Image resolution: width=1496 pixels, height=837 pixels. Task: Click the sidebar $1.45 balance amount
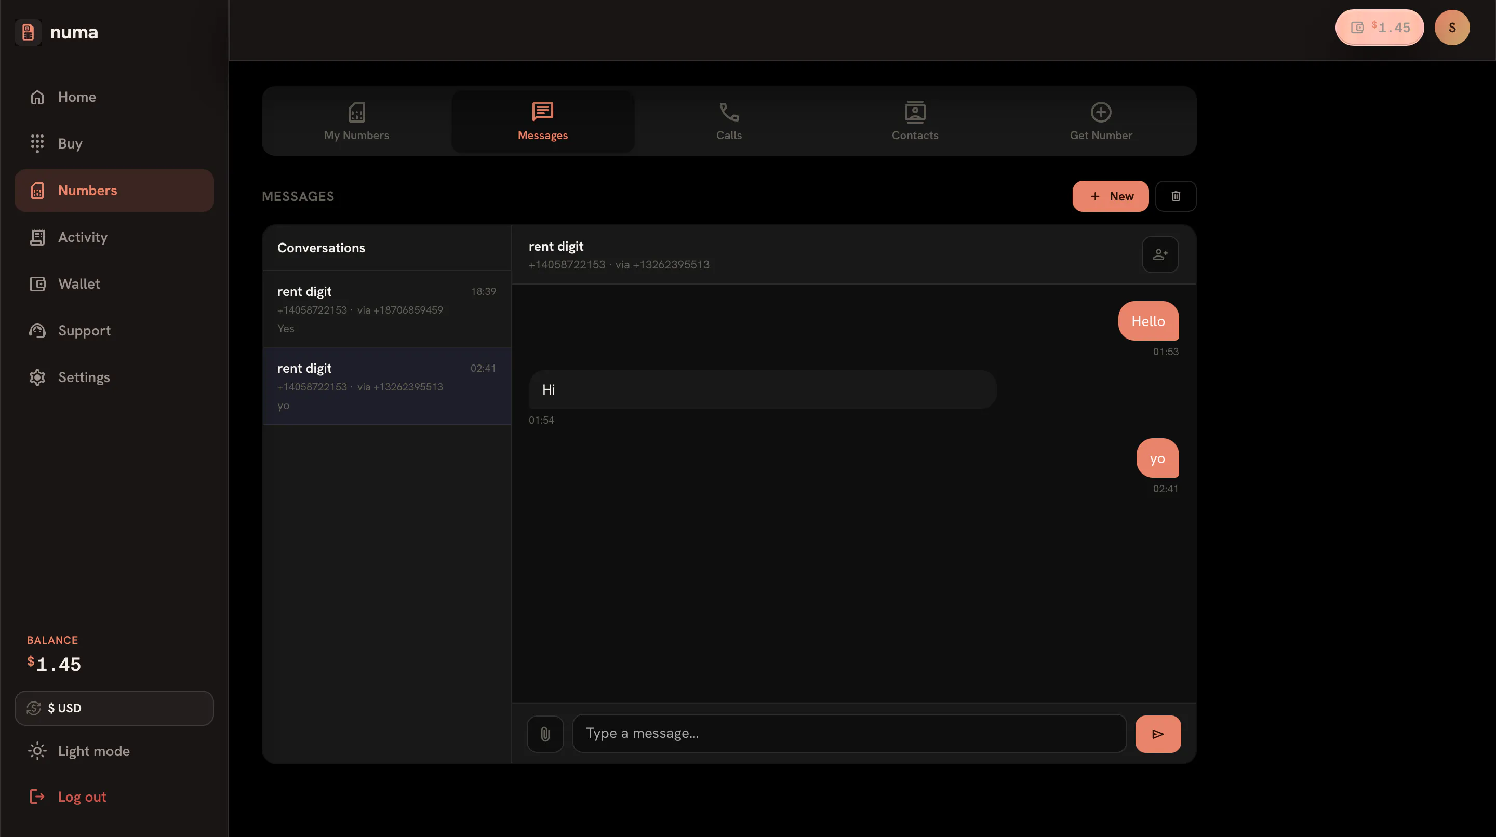click(x=55, y=664)
